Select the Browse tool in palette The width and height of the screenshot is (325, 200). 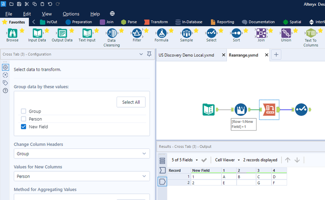point(12,35)
